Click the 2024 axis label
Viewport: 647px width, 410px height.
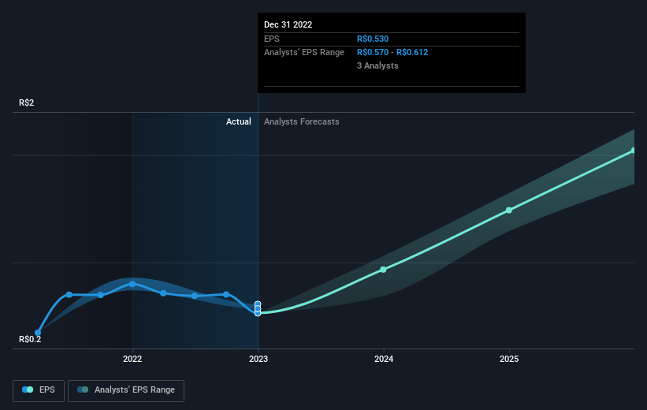[384, 359]
